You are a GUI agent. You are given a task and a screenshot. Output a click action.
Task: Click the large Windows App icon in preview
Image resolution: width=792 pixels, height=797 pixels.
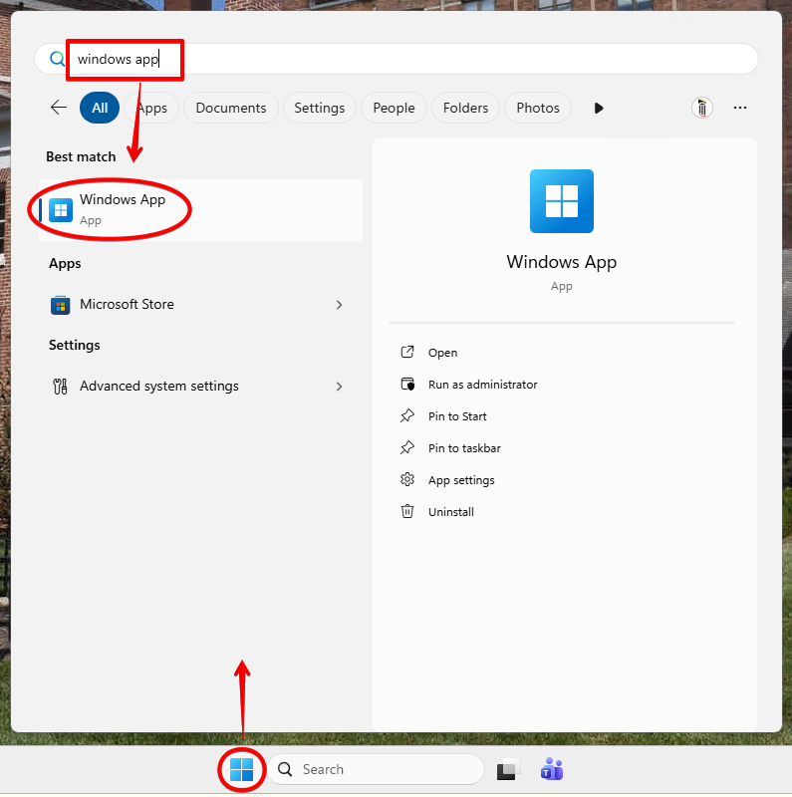point(561,201)
